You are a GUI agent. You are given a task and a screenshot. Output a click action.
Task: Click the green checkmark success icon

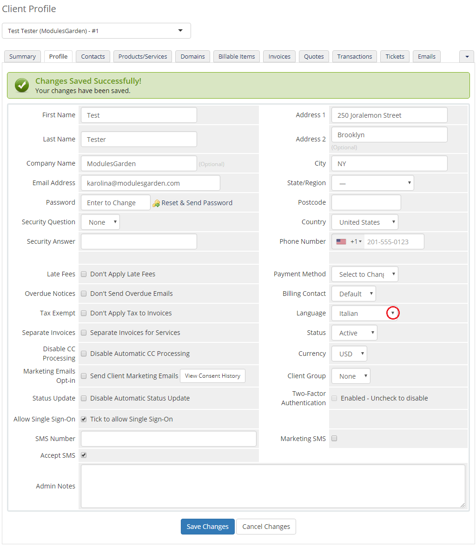(x=22, y=85)
